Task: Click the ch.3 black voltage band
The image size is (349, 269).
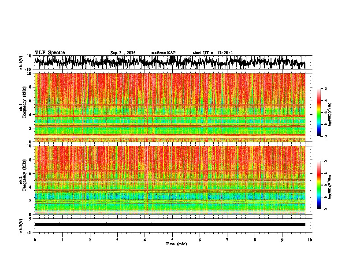Action: coord(170,225)
